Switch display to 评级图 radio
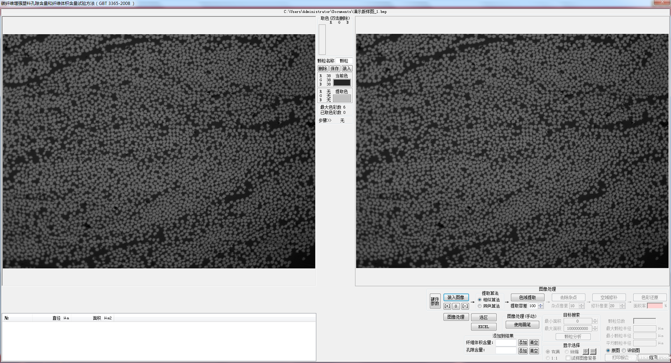 click(624, 350)
